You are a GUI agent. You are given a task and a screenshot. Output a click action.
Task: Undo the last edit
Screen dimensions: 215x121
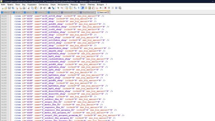click(x=41, y=8)
